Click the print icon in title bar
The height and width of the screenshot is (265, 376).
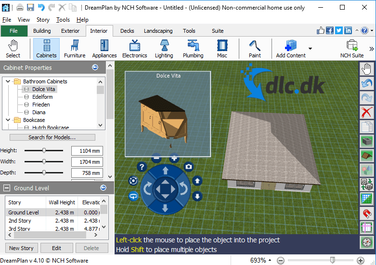pyautogui.click(x=20, y=8)
